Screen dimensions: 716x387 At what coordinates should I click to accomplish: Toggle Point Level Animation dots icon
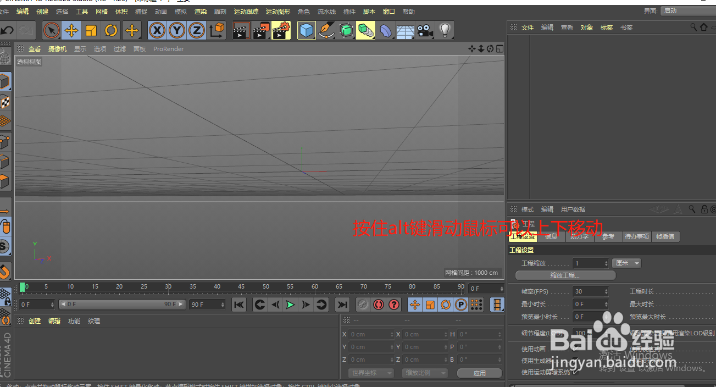pos(476,305)
